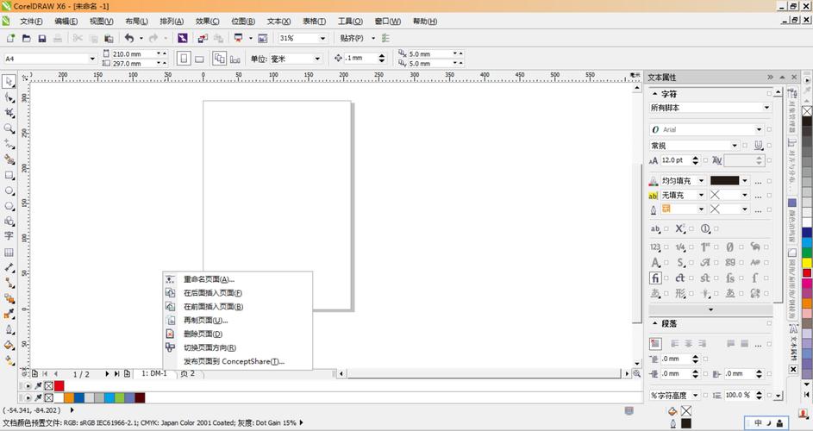Click the Save disk icon
The width and height of the screenshot is (813, 431).
click(42, 39)
